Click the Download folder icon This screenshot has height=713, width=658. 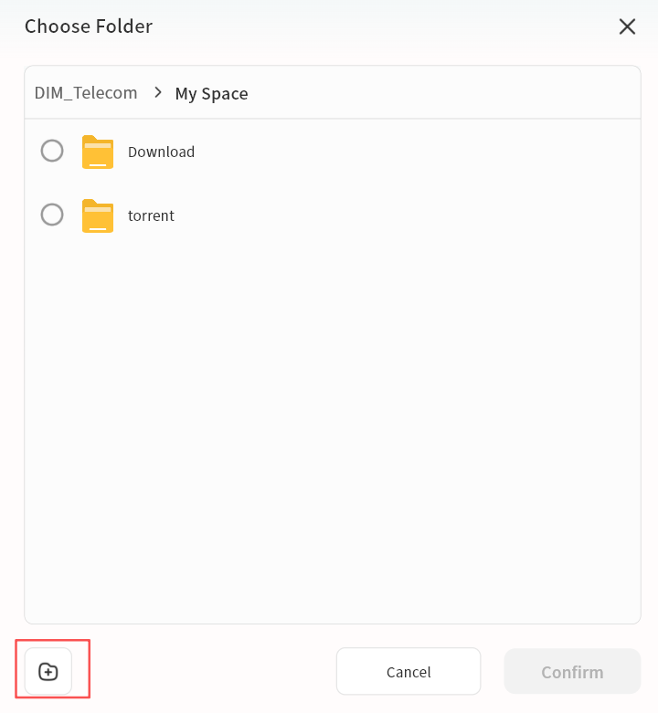tap(98, 152)
